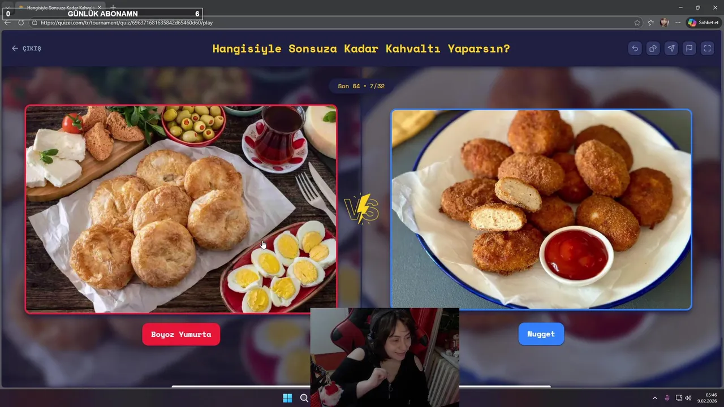Open the browser favorites list icon
The width and height of the screenshot is (724, 407).
tap(650, 23)
